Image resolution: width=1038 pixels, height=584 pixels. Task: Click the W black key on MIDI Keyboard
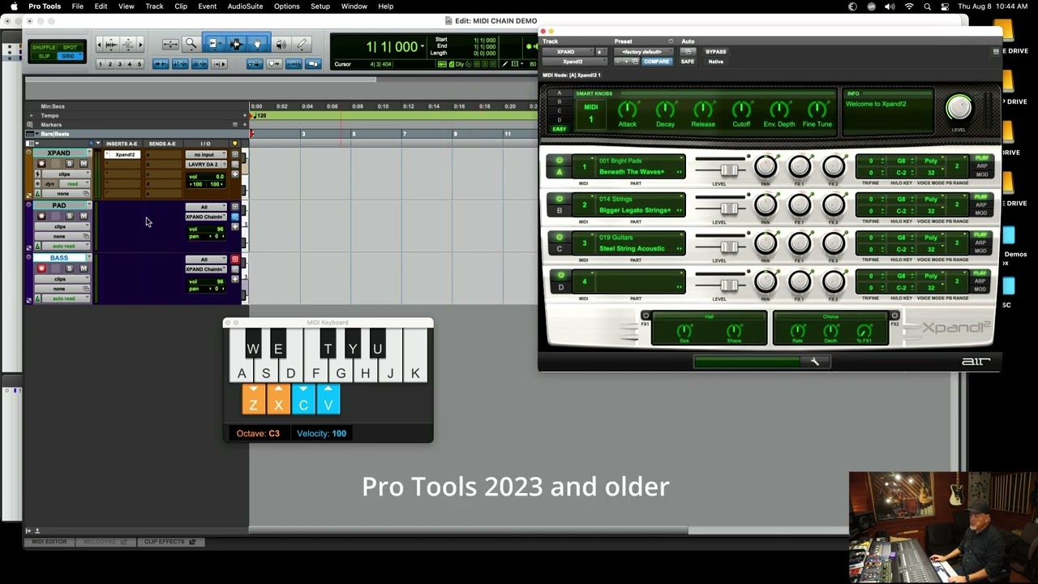point(253,344)
